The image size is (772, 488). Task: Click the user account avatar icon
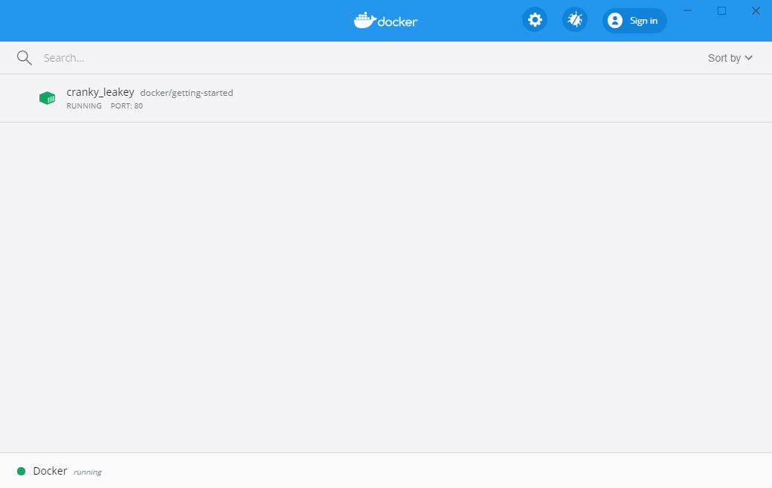coord(615,20)
